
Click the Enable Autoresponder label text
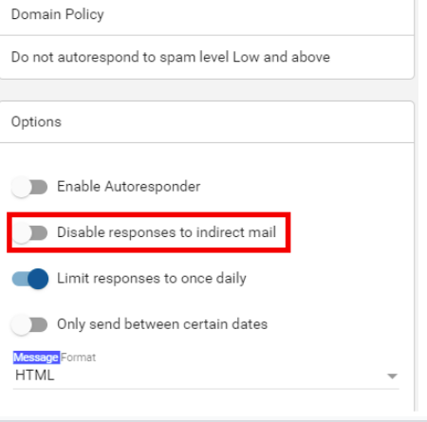tap(128, 187)
